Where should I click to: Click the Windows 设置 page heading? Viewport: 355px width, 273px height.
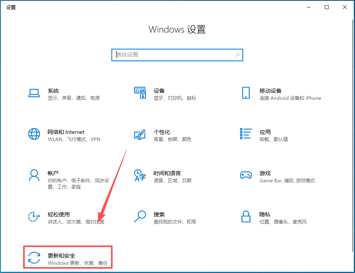tap(177, 30)
